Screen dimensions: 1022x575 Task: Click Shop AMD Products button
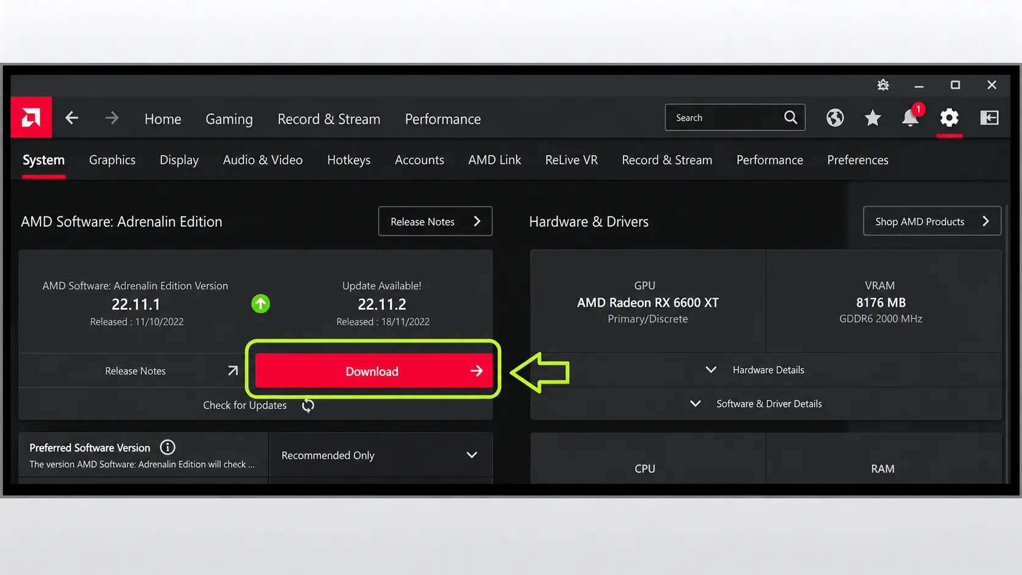pyautogui.click(x=932, y=221)
